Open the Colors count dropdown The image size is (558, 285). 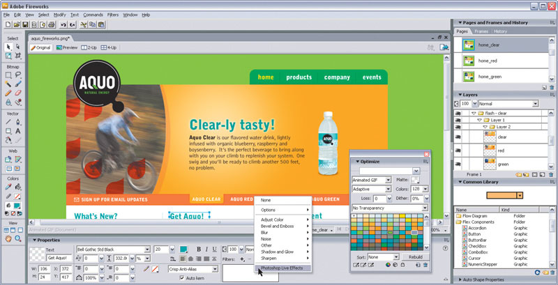425,190
